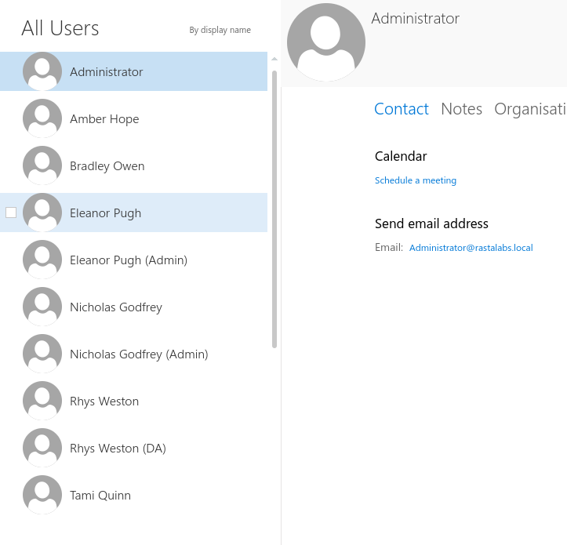Click Eleanor Pugh's avatar icon
This screenshot has height=545, width=567.
(42, 213)
